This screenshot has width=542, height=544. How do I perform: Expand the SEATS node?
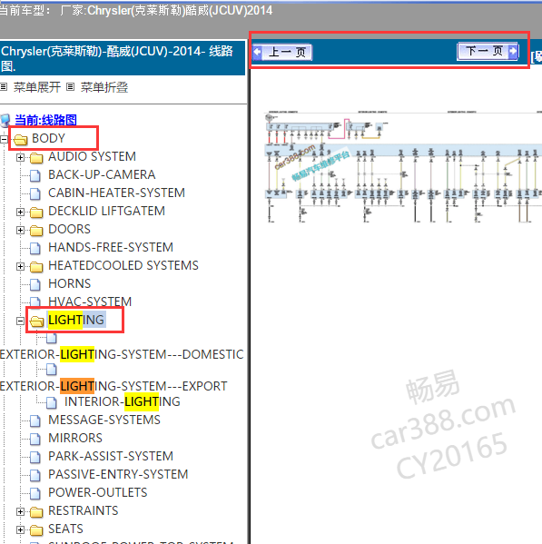[x=20, y=530]
